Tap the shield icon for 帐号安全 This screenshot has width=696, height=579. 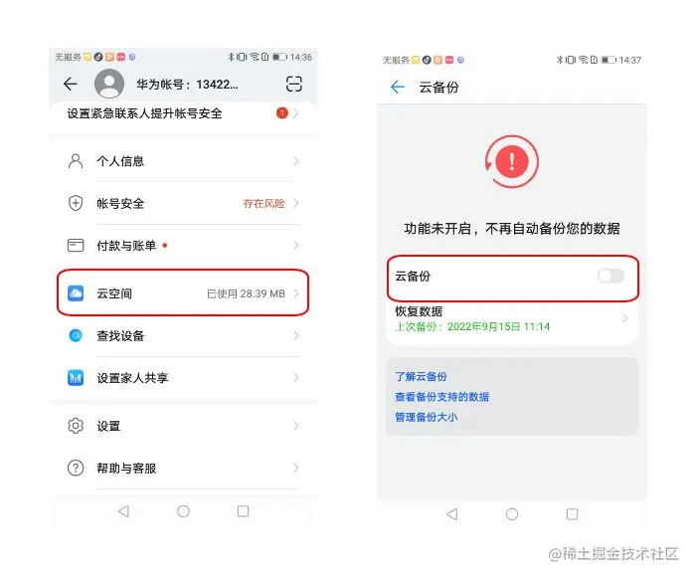76,203
